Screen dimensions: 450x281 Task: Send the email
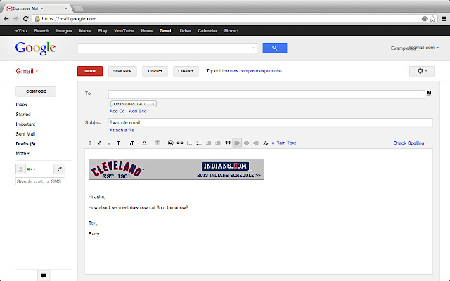pos(90,71)
